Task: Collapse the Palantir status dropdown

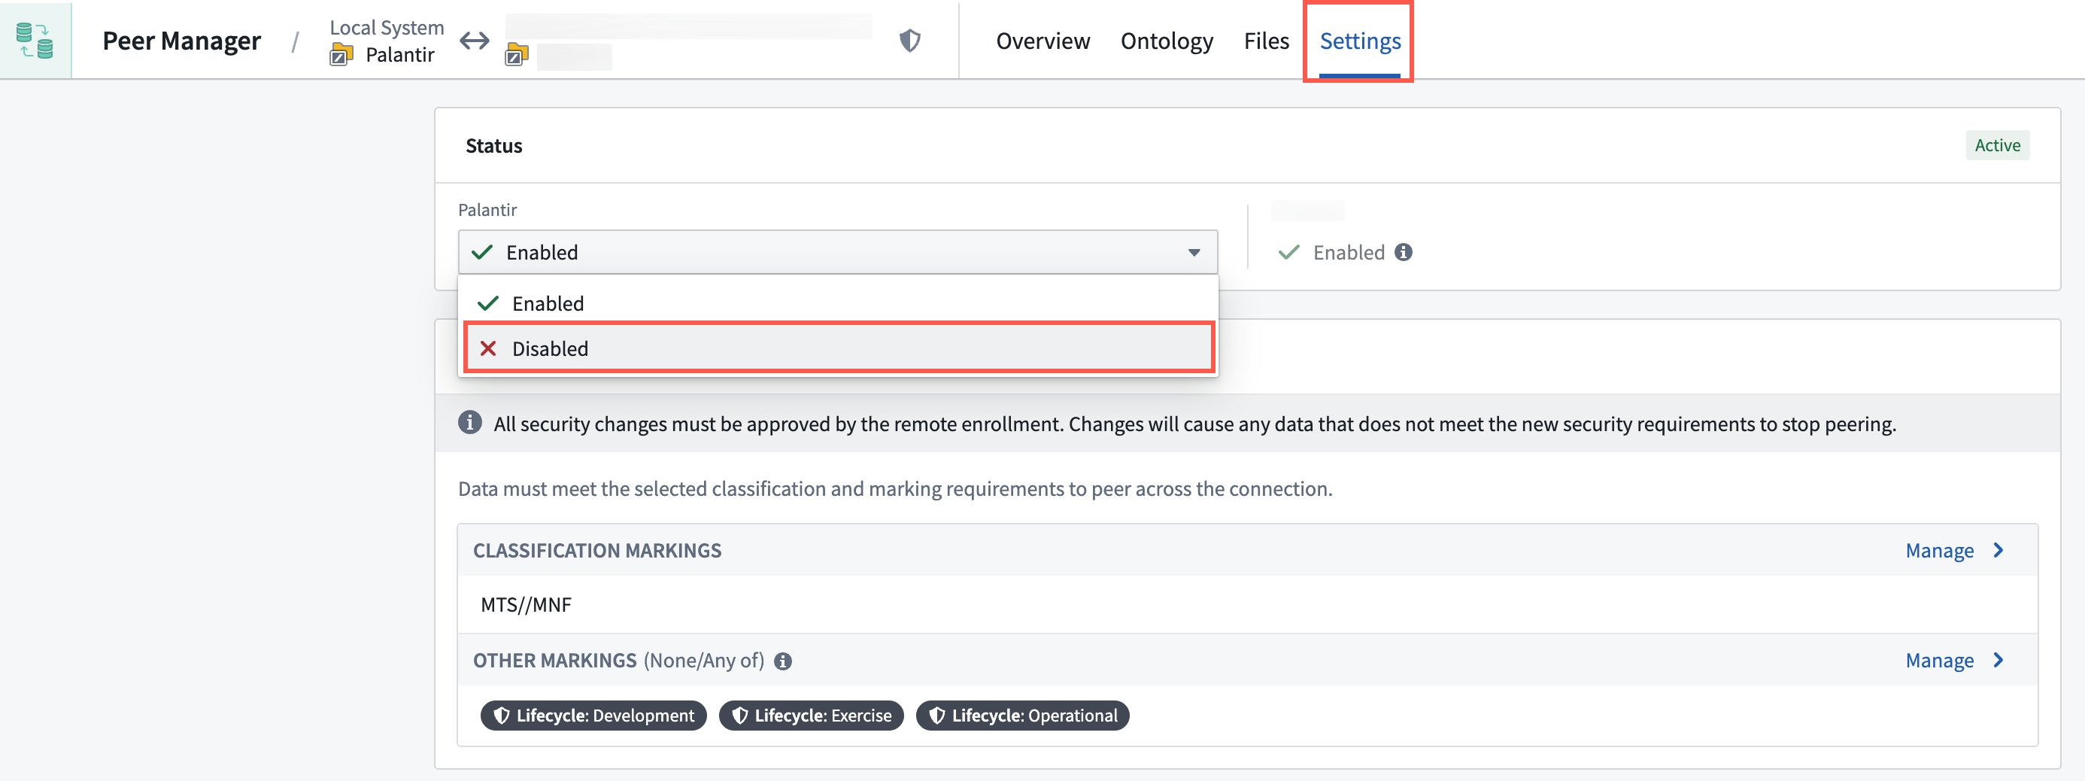Action: point(838,253)
